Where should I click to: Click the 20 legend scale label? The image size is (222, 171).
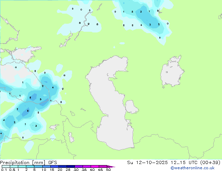60,170
